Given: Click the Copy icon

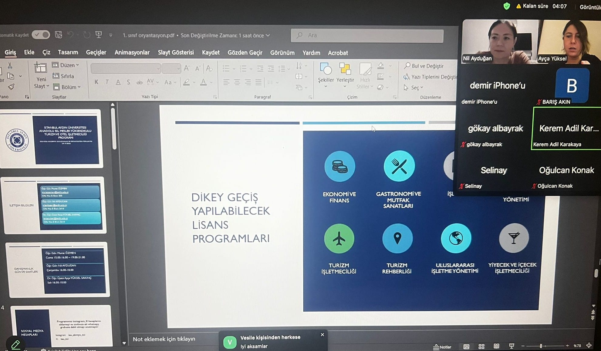Looking at the screenshot, I should (10, 76).
